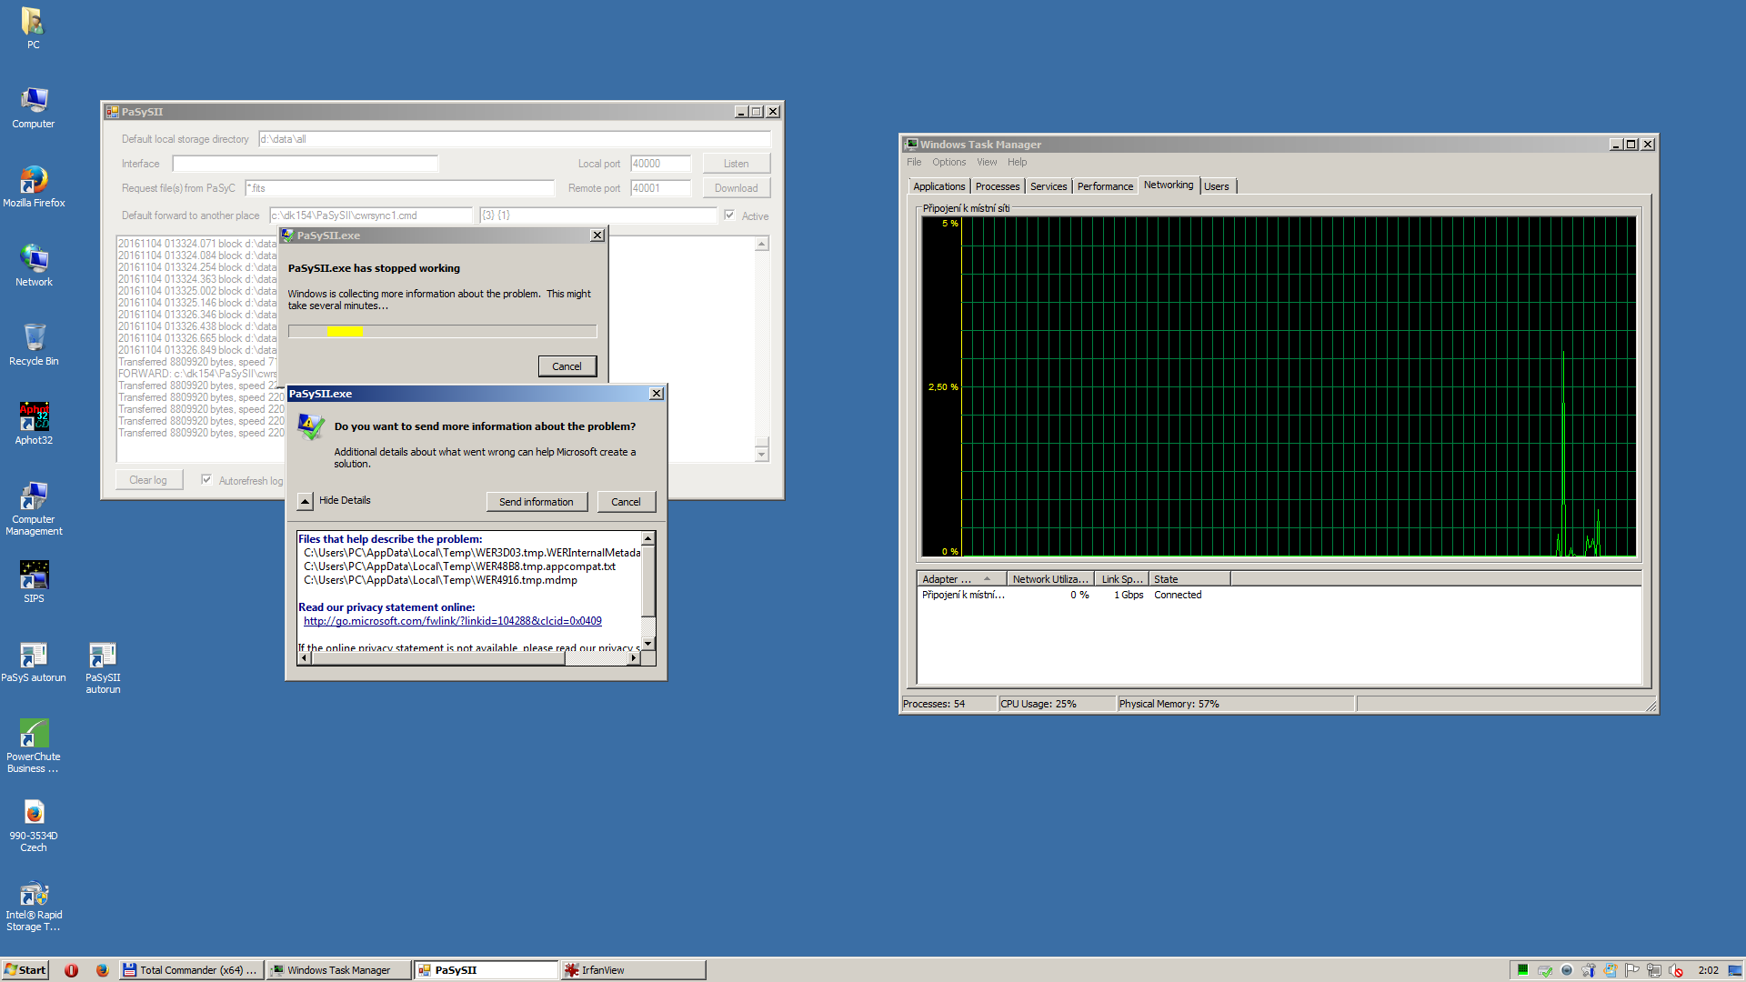Click the show desktop tray icon
The image size is (1746, 982).
[x=1734, y=970]
